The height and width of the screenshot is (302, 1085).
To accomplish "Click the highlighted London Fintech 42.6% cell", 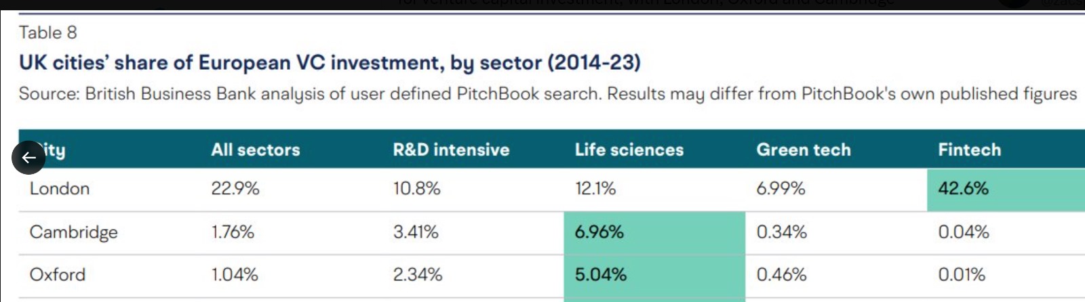I will point(1006,189).
